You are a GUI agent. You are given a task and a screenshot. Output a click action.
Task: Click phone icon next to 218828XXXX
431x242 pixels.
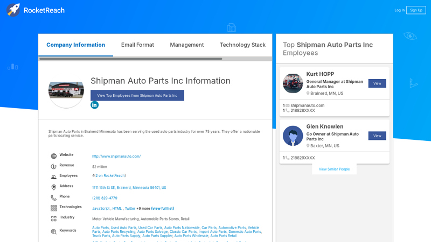pos(288,111)
